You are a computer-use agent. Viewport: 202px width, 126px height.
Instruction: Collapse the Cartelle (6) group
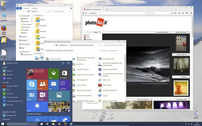click(34, 15)
